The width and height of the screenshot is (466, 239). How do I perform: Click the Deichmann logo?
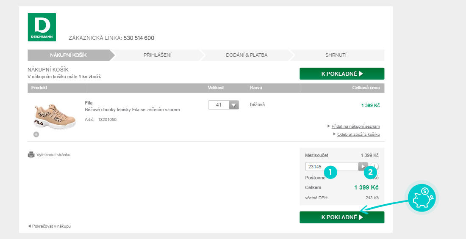point(42,27)
